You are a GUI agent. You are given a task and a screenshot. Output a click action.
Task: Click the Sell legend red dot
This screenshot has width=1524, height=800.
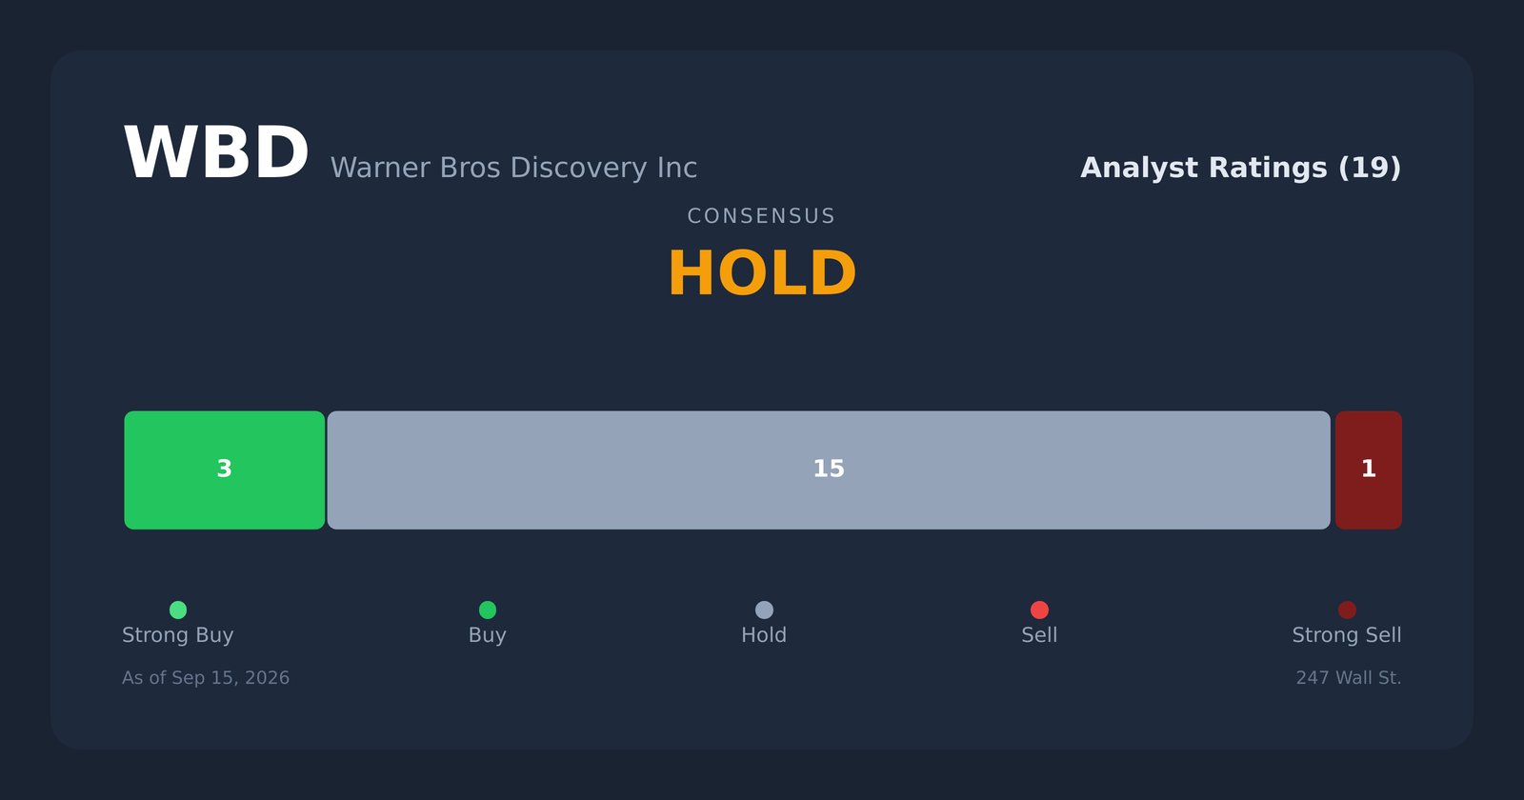[1039, 610]
